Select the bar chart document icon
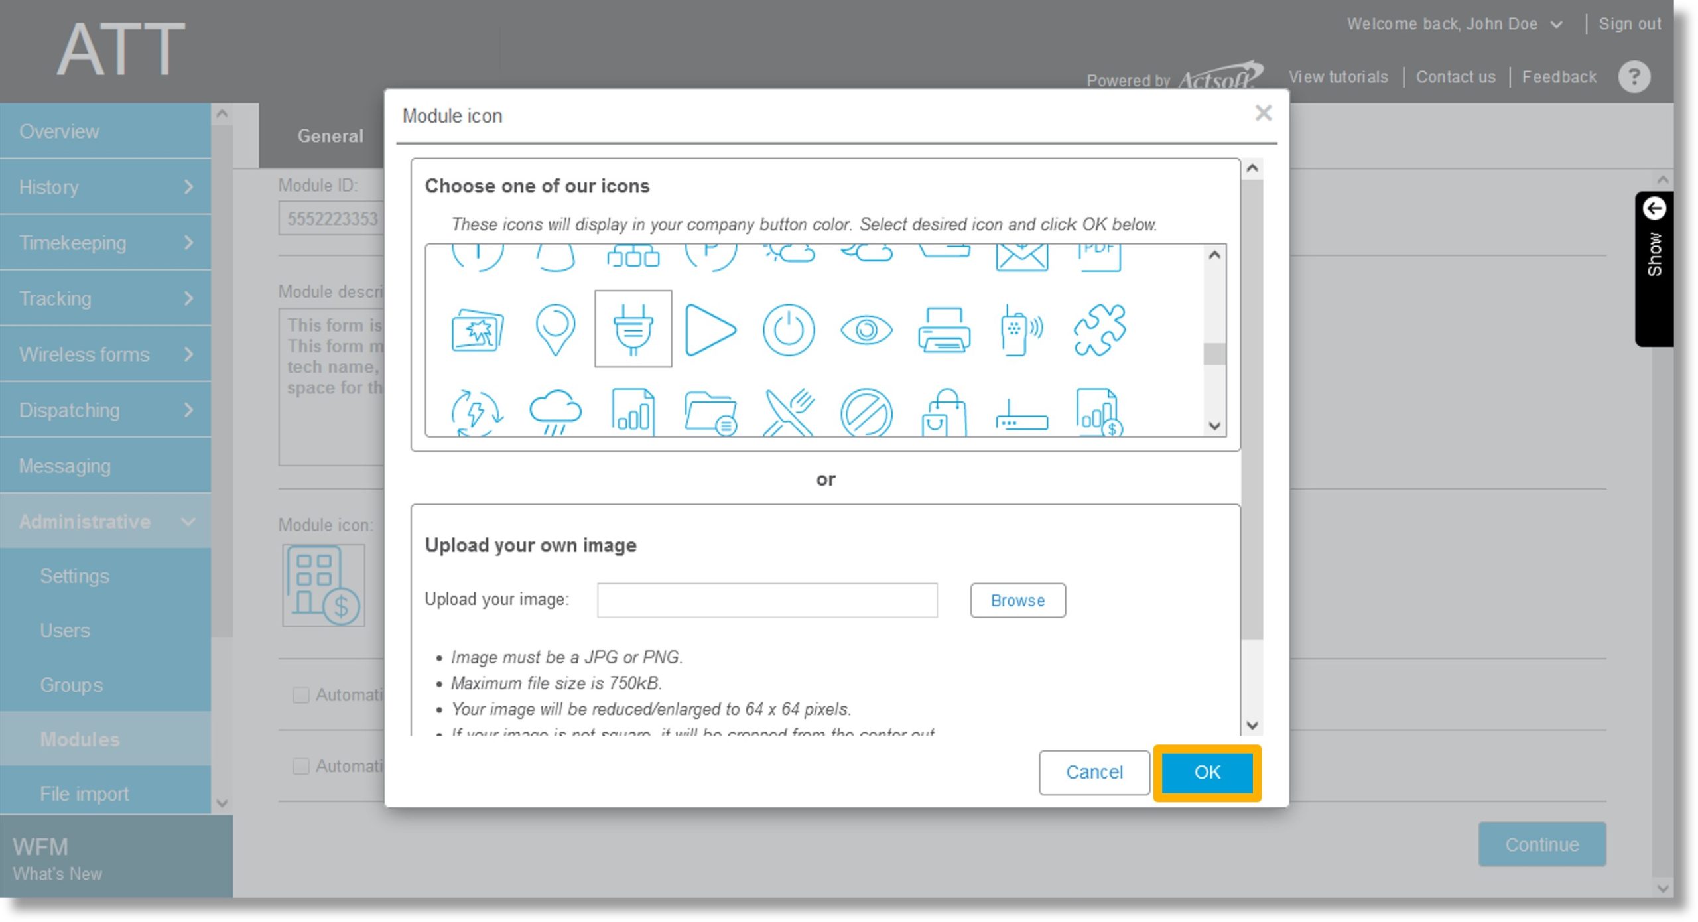The image size is (1698, 922). coord(633,413)
